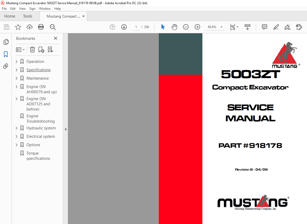Jump to Hydraulic system bookmark

pyautogui.click(x=41, y=128)
